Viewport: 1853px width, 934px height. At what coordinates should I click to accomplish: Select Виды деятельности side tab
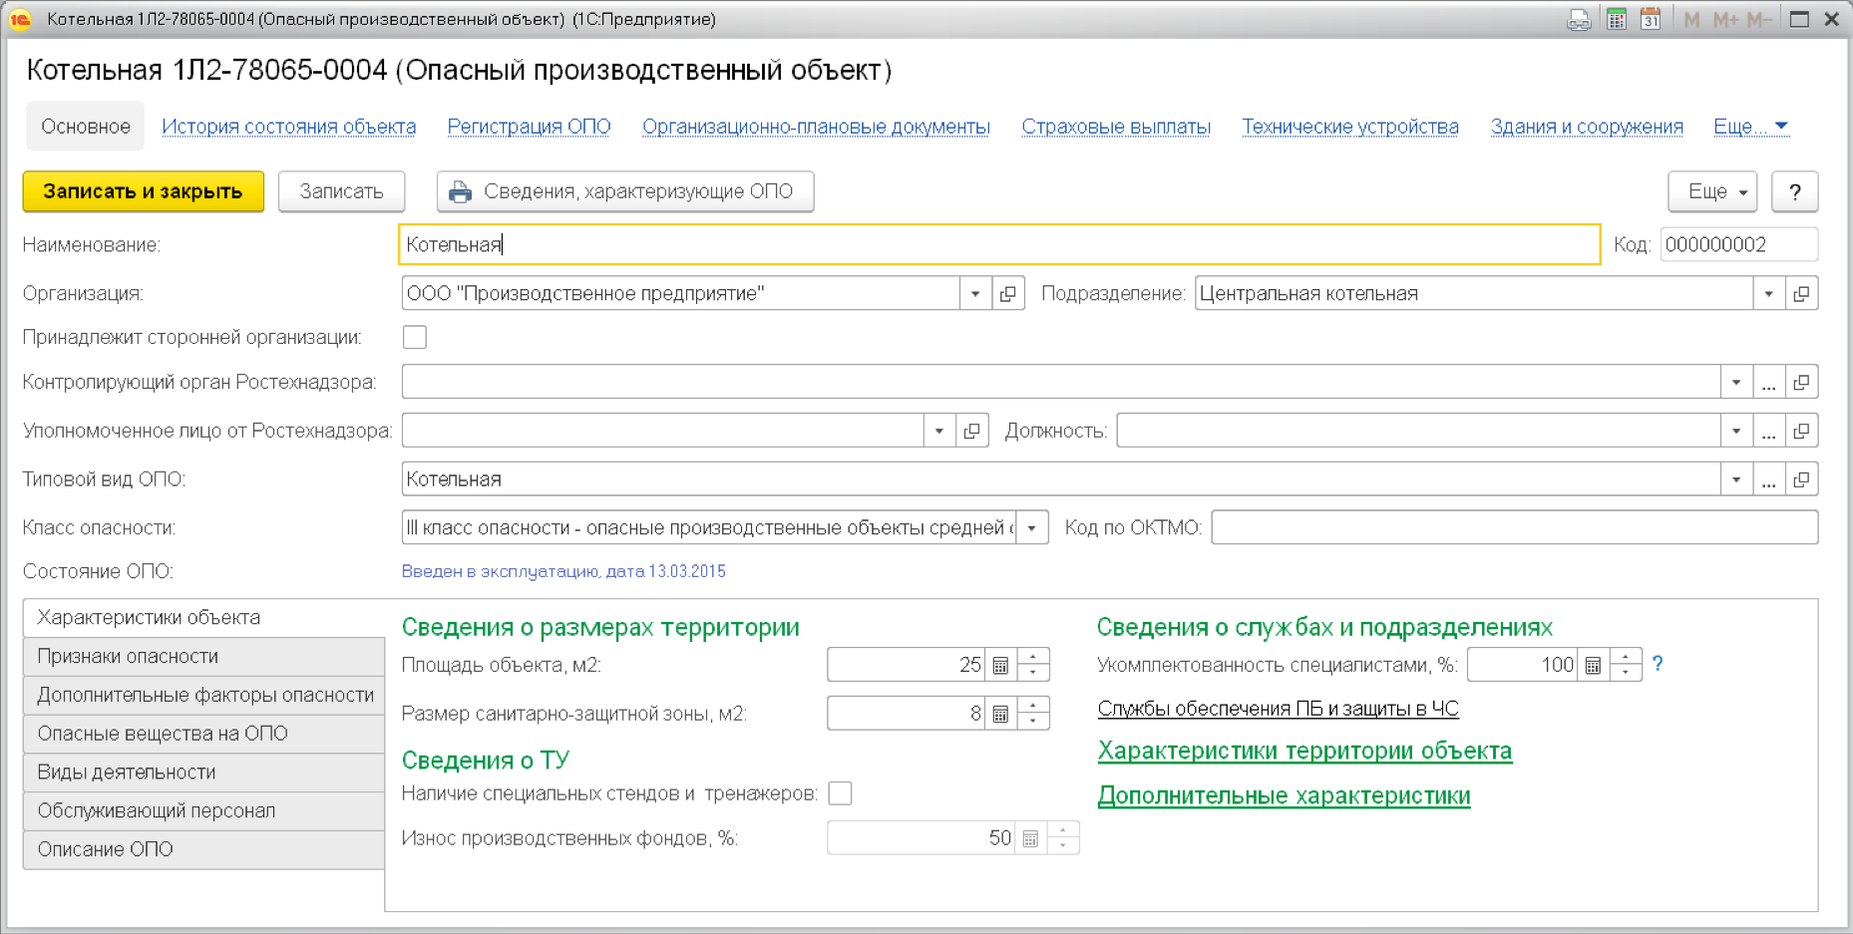(203, 773)
